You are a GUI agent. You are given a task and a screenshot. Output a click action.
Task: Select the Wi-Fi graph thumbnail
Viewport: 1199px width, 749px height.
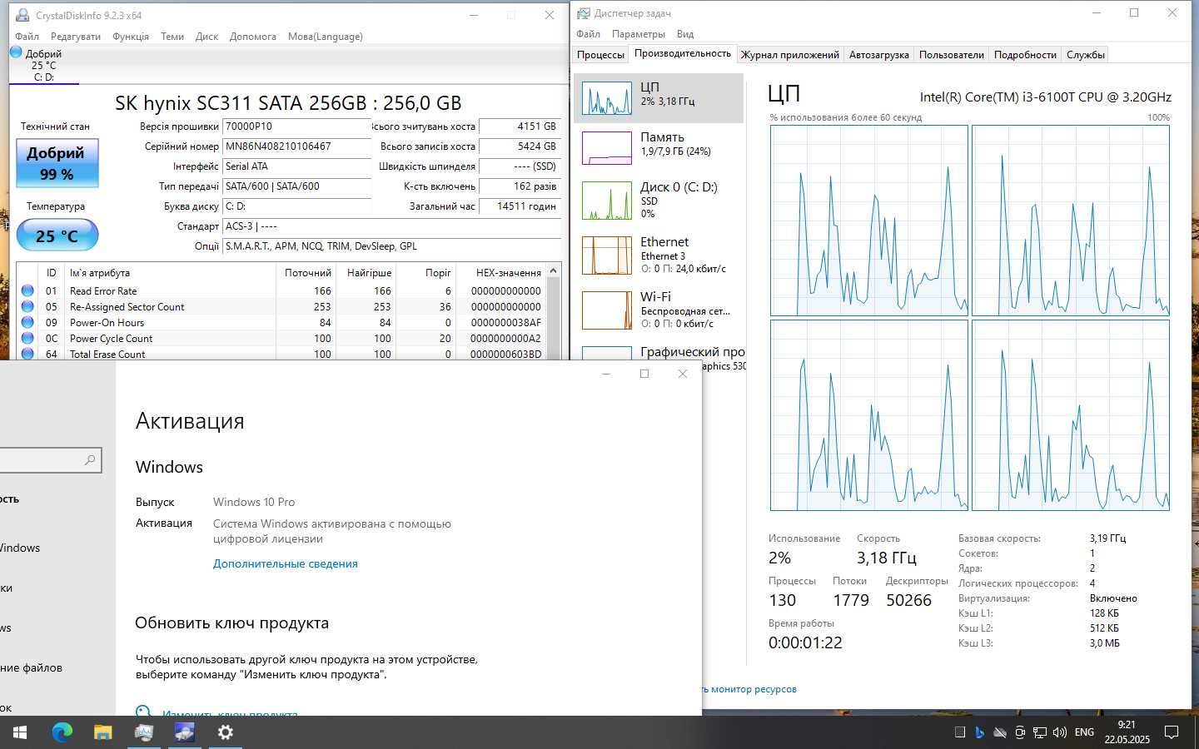607,310
